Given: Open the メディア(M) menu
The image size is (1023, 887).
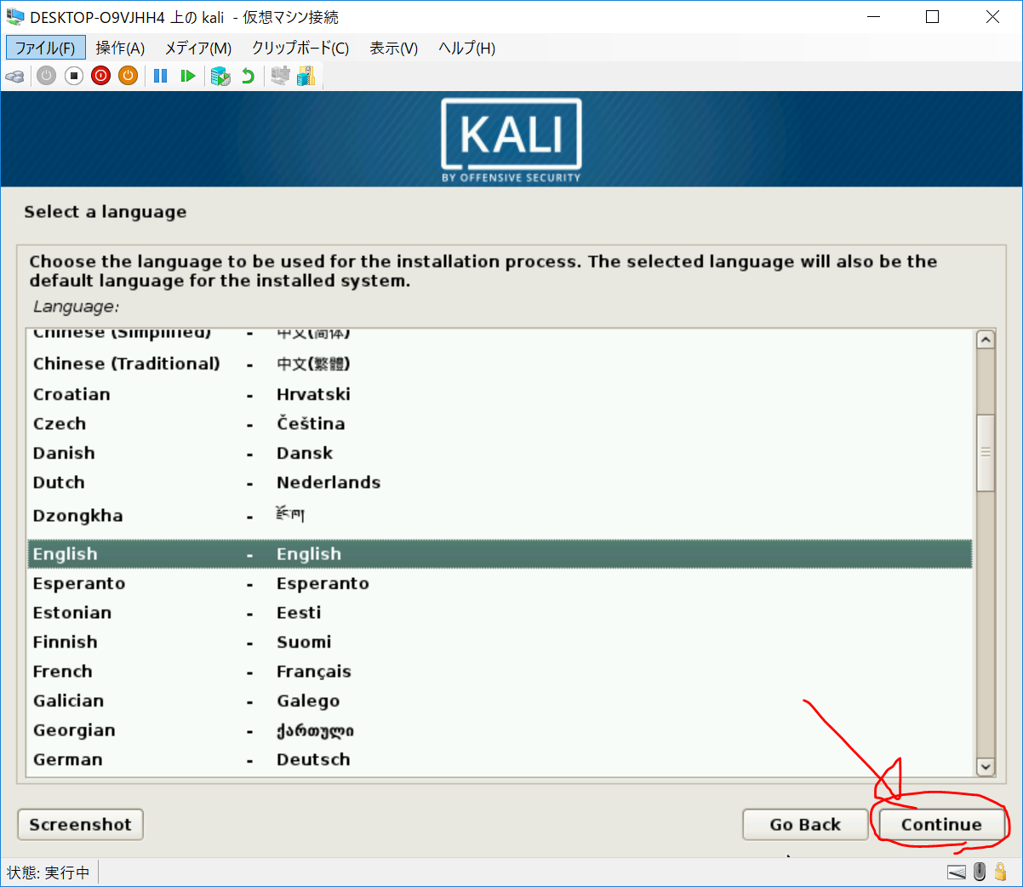Looking at the screenshot, I should click(197, 49).
